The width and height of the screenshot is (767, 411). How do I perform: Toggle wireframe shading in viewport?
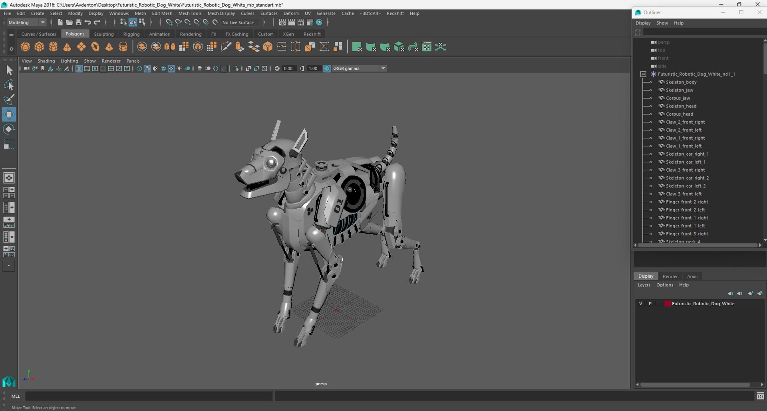pos(139,69)
